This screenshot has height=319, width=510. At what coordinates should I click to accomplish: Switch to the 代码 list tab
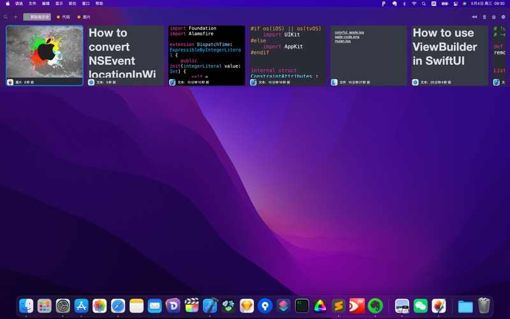pos(63,17)
